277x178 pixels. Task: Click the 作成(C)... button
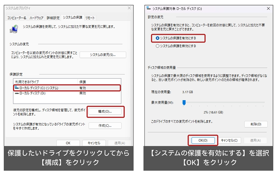(105, 126)
